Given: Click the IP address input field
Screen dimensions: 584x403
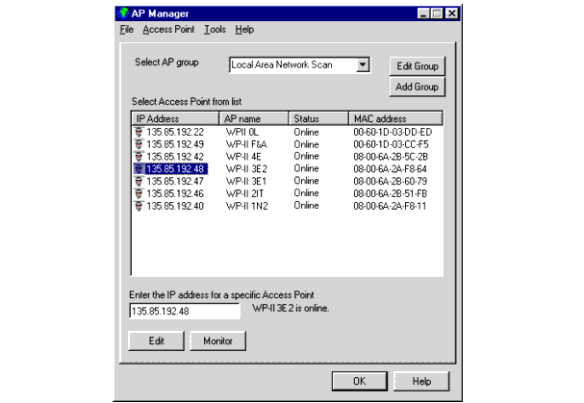Looking at the screenshot, I should (x=185, y=311).
